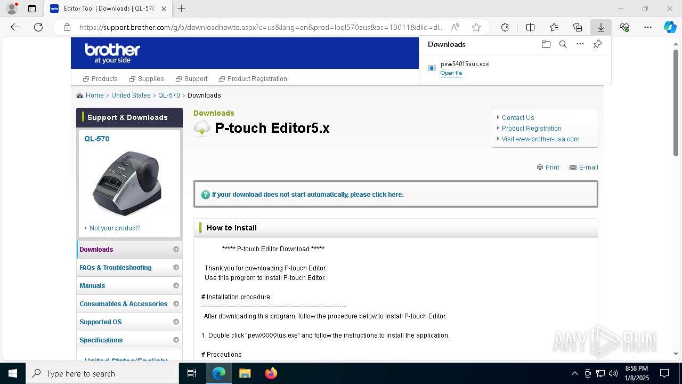Click arrow icon beside Supported OS
Viewport: 682px width, 384px height.
(176, 322)
